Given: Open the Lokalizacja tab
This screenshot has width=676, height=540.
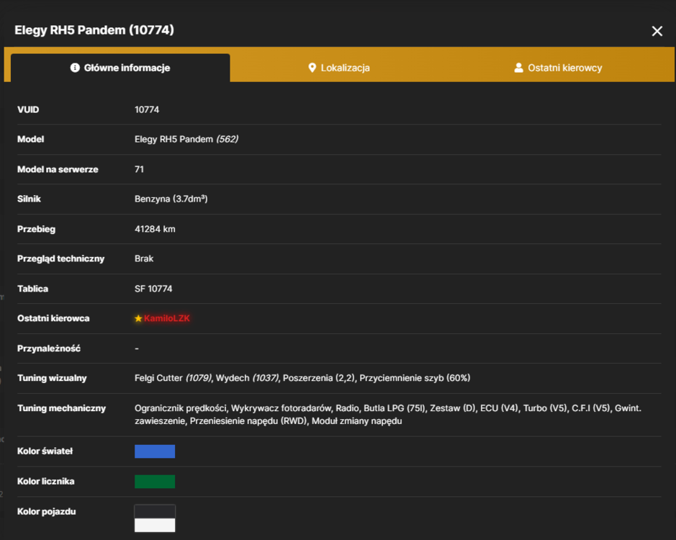Looking at the screenshot, I should [x=339, y=68].
